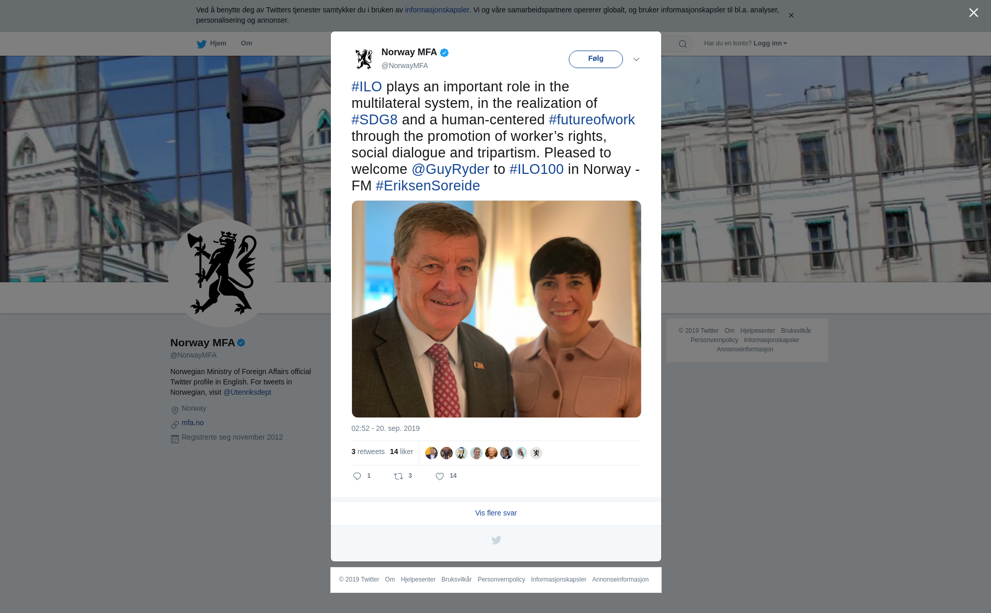Open Hjelpesenter in the bottom footer
Screen dimensions: 991x613
[x=418, y=579]
